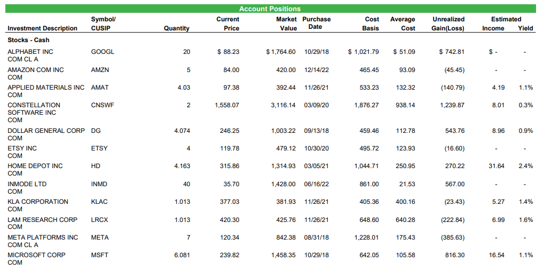Select the Unrealized Gain(Loss) column header

[x=448, y=24]
